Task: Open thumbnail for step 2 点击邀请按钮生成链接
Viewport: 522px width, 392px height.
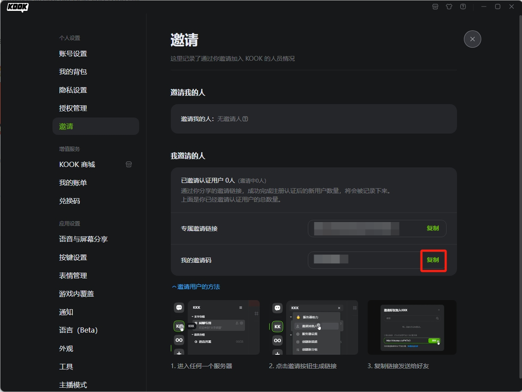Action: tap(313, 327)
